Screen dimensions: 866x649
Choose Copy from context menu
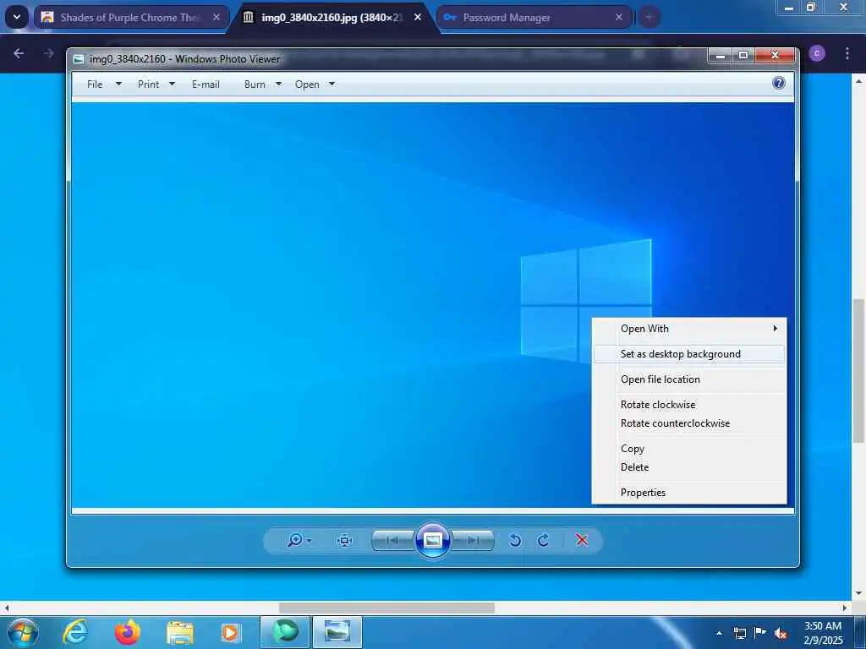point(689,449)
